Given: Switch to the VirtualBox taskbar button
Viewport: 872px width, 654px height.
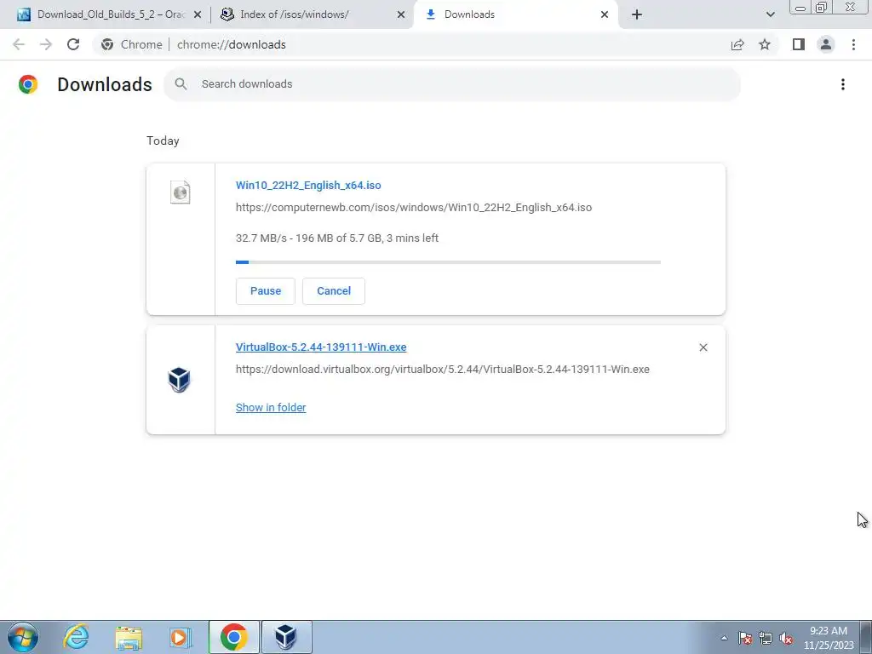Looking at the screenshot, I should coord(286,637).
